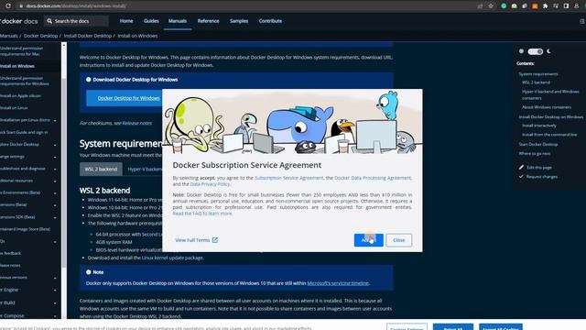Expand Dev Environments (Beta) sidebar section
Image resolution: width=586 pixels, height=330 pixels.
(55, 193)
